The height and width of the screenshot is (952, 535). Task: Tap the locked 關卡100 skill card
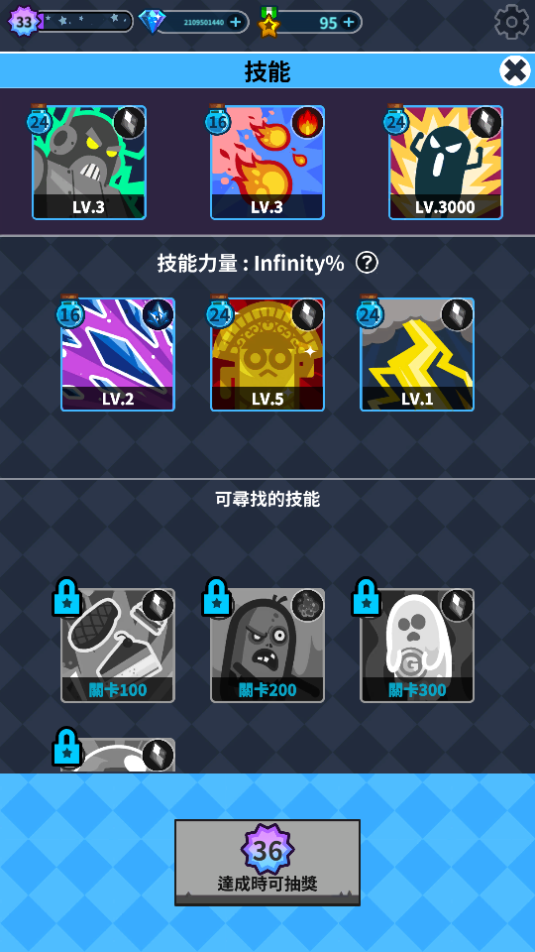tap(118, 646)
